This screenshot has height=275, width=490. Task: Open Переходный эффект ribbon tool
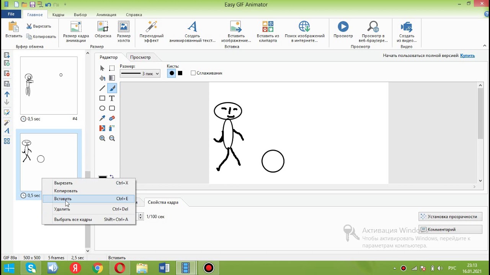pos(152,32)
